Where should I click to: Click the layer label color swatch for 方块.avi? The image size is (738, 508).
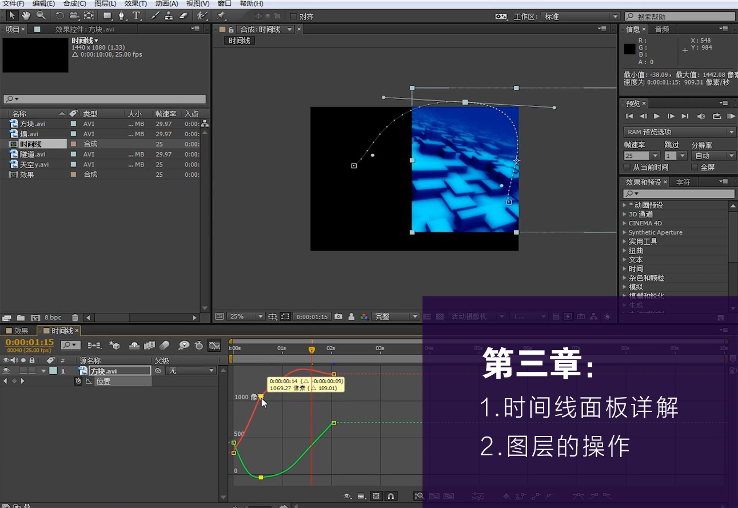tap(53, 371)
